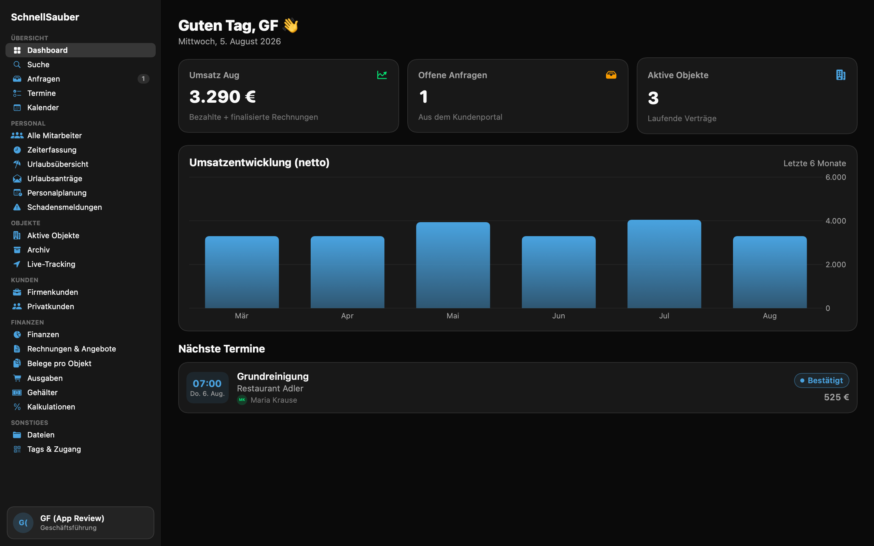Open Dateien in the sidebar
This screenshot has width=874, height=546.
(81, 435)
